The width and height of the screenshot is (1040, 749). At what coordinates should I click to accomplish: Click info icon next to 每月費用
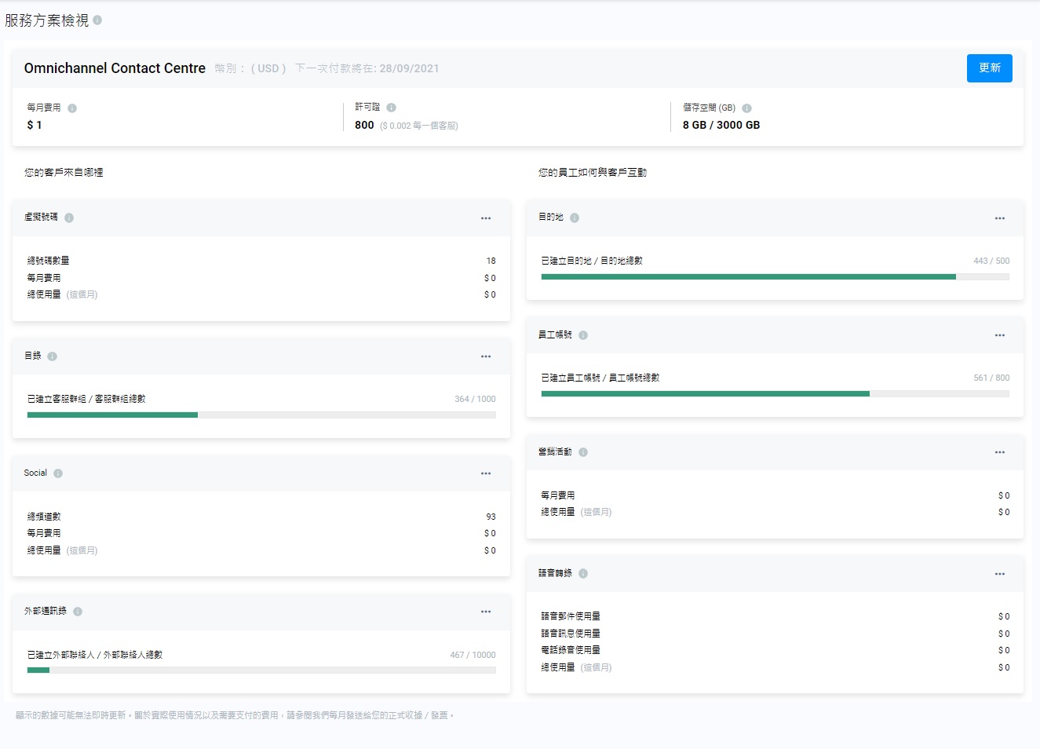point(72,108)
